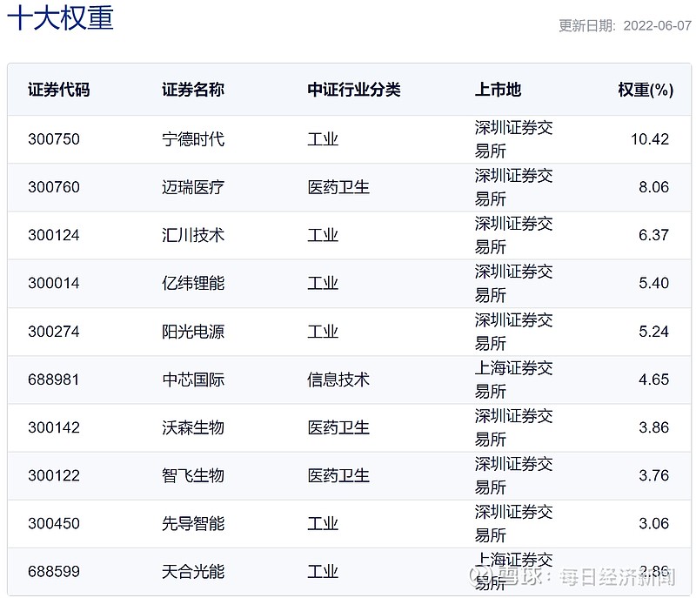Select stock code 300450
Viewport: 696px width, 598px height.
(54, 524)
